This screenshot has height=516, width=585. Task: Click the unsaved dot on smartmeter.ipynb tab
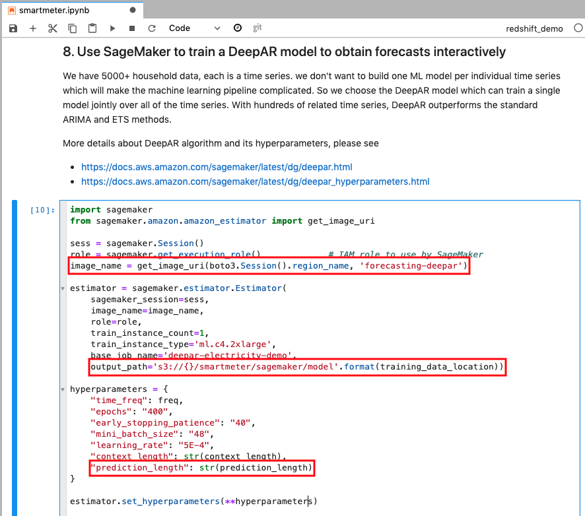(x=133, y=11)
